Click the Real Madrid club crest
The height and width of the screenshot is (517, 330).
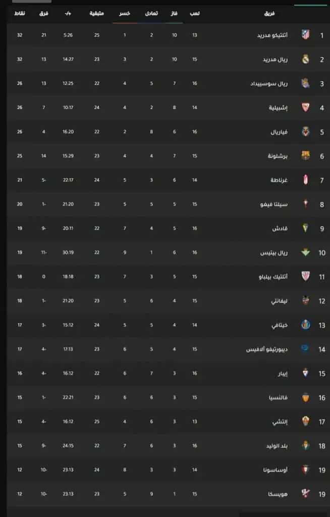click(306, 59)
